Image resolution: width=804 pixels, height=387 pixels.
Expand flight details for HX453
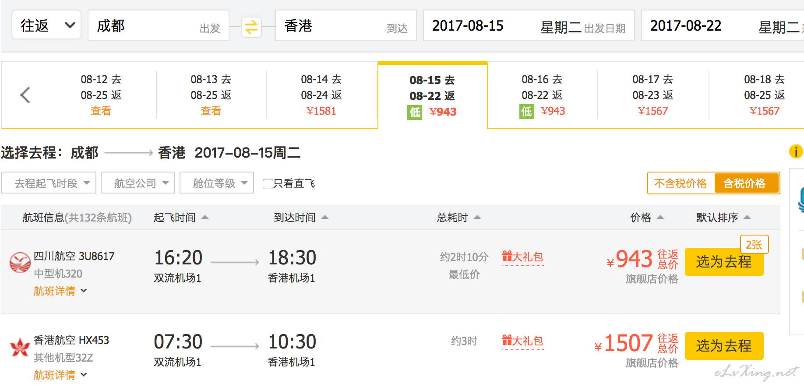60,375
